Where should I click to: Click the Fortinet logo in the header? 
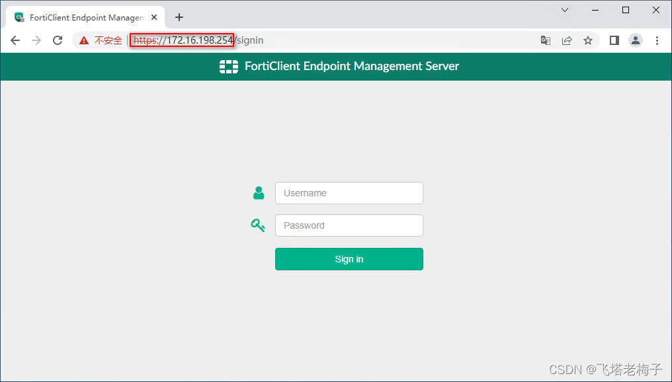[228, 66]
